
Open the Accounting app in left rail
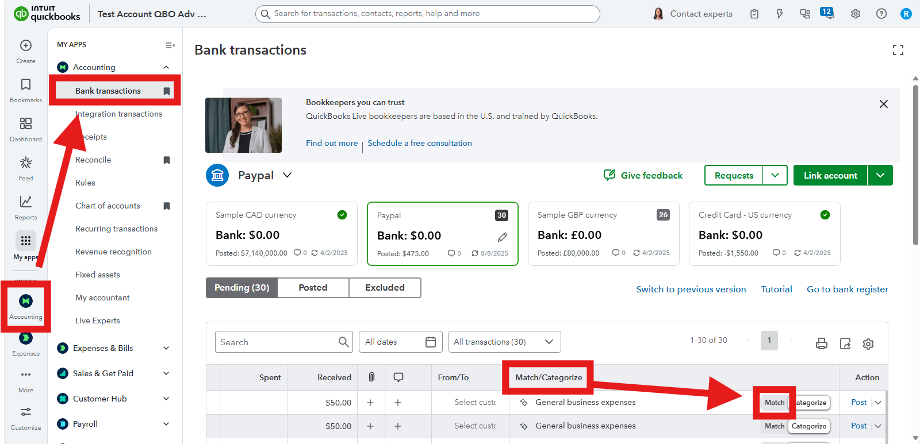click(26, 307)
